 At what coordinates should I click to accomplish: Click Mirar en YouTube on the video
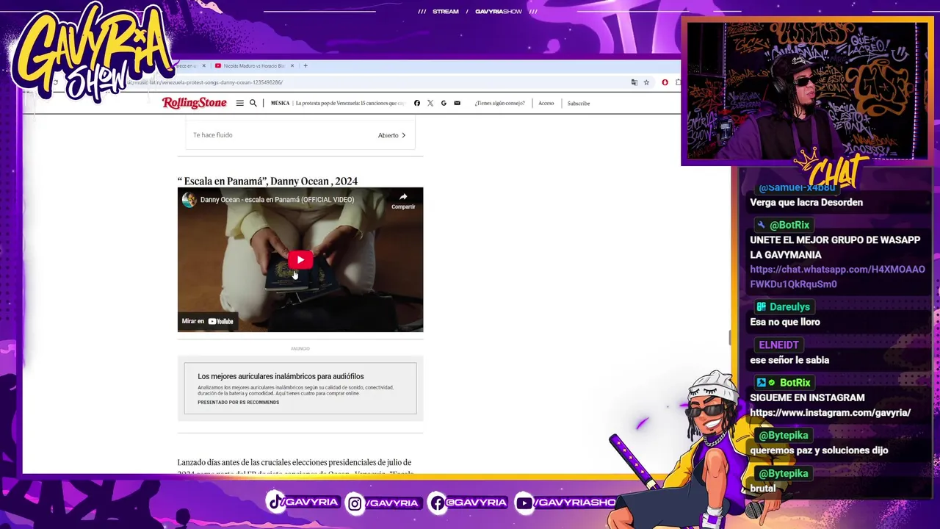[x=208, y=321]
